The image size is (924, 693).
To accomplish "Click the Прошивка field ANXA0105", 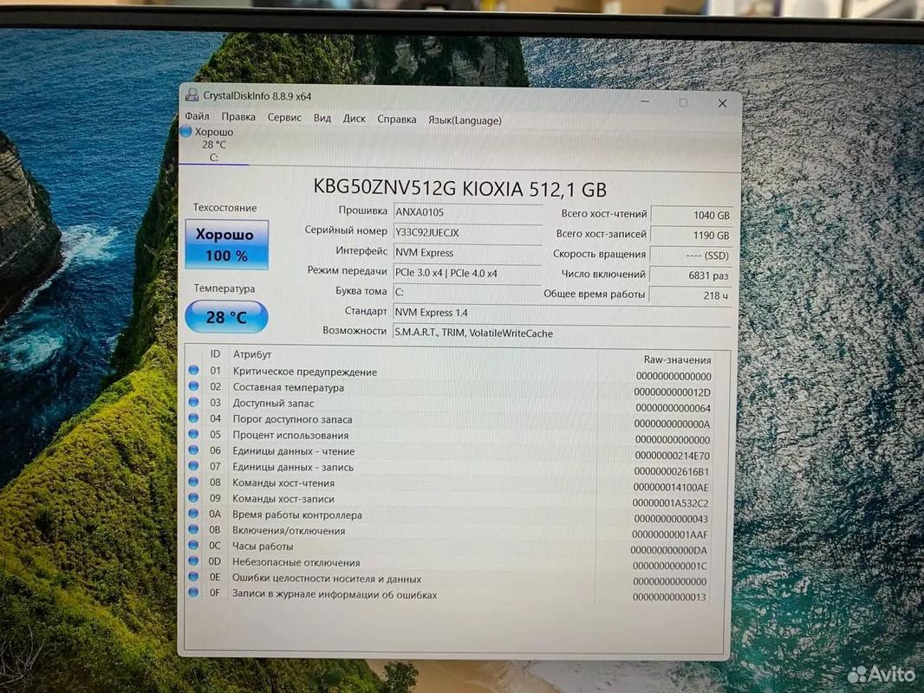I will click(x=467, y=212).
